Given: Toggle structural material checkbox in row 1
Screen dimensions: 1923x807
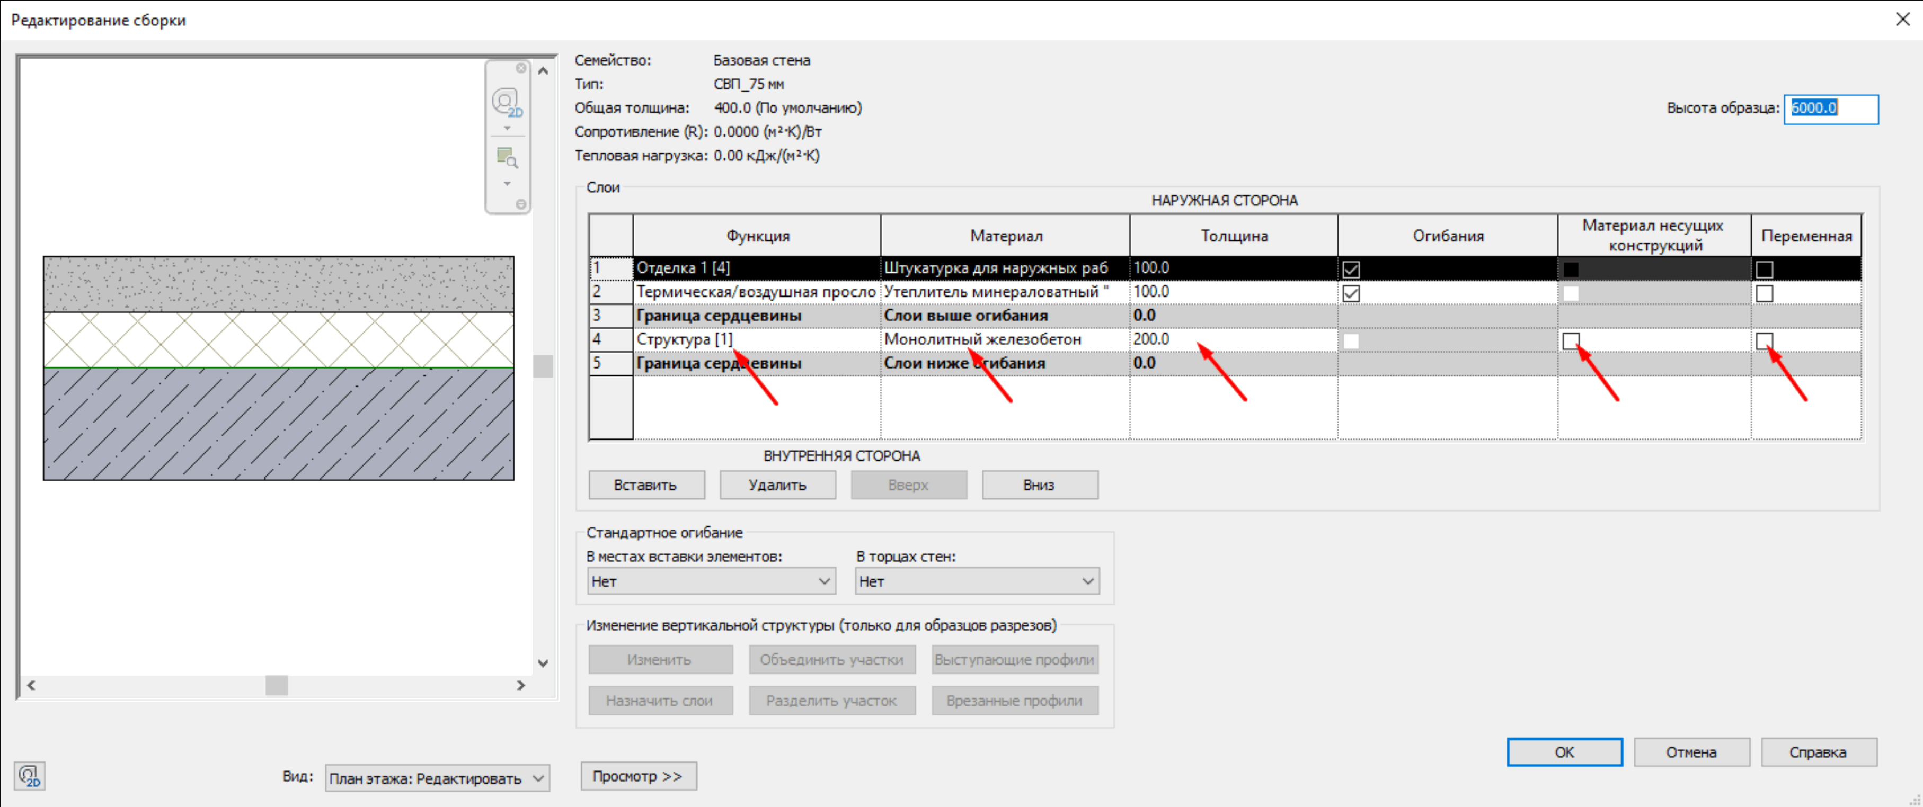Looking at the screenshot, I should pyautogui.click(x=1571, y=269).
